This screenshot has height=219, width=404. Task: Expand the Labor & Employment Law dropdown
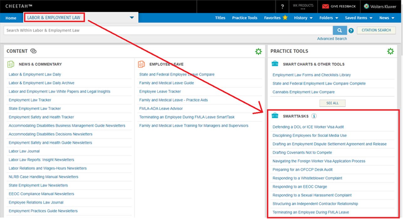coord(132,18)
